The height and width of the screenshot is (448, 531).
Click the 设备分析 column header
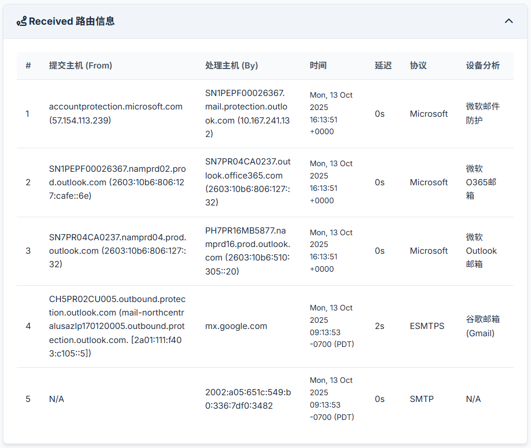[483, 66]
